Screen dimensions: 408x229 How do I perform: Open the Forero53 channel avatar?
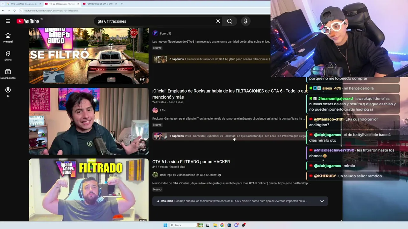[x=155, y=33]
